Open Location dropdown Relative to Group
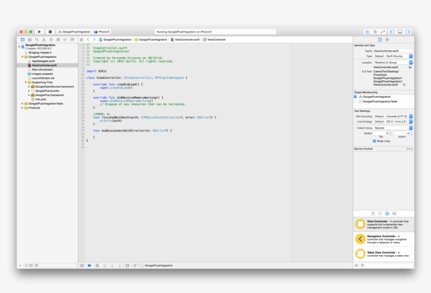Viewport: 431px width, 293px height. pos(393,62)
